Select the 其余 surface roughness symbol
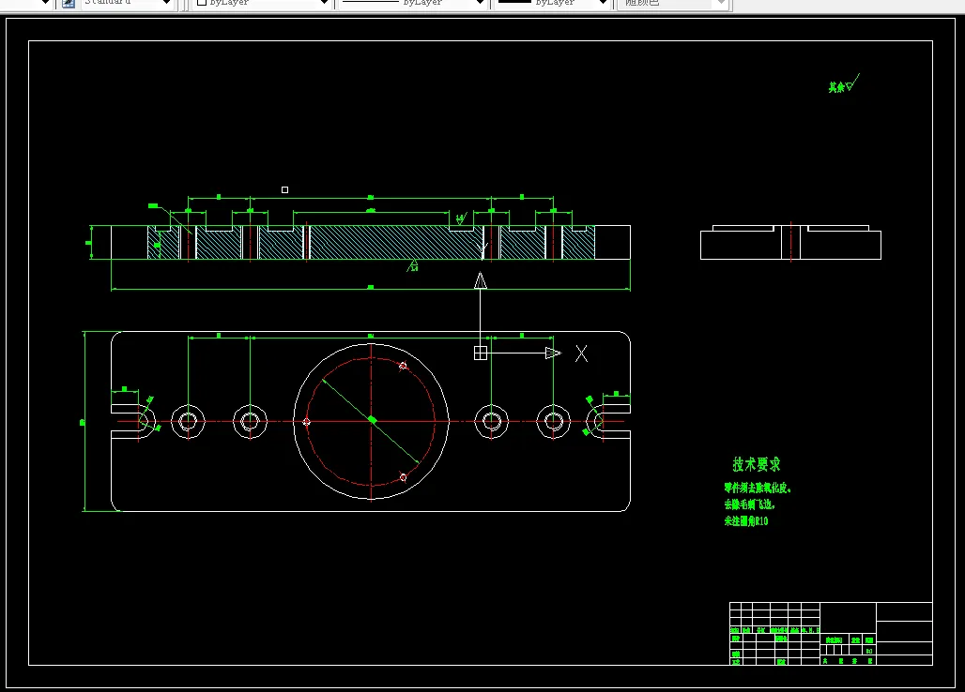 (x=843, y=84)
